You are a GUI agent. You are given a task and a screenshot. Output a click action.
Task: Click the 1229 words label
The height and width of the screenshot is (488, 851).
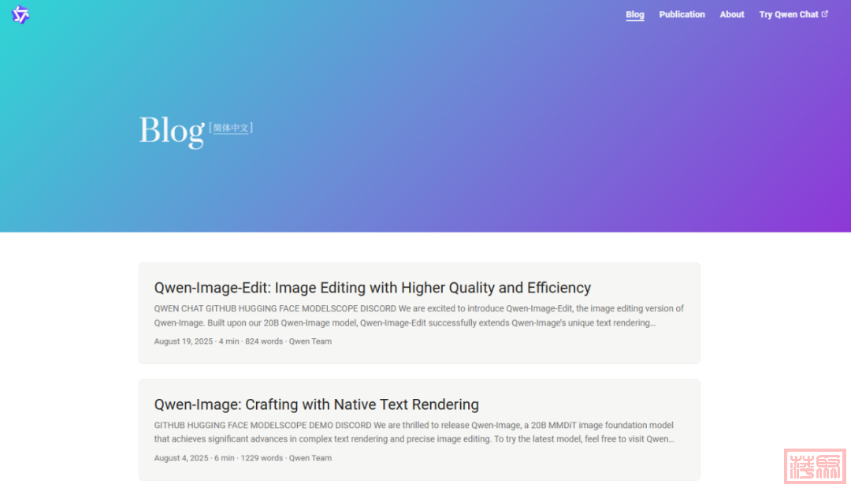[x=262, y=458]
